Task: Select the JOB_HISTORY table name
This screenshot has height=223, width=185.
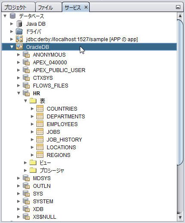Action: (x=64, y=140)
